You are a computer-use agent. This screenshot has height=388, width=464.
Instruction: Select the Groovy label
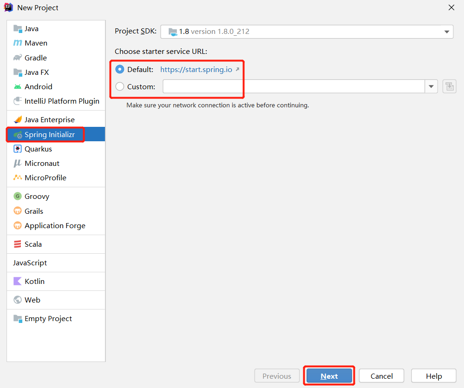pyautogui.click(x=37, y=197)
